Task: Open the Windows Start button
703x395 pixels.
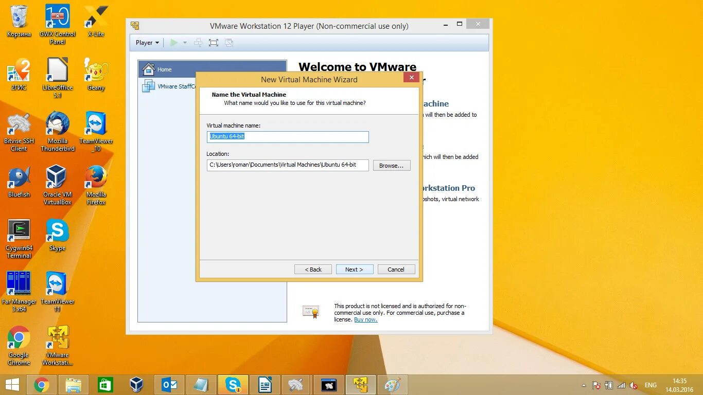Action: click(12, 384)
